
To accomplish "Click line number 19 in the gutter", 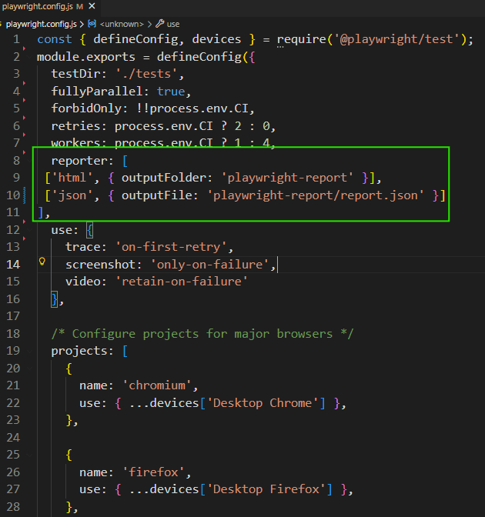I will [x=14, y=351].
